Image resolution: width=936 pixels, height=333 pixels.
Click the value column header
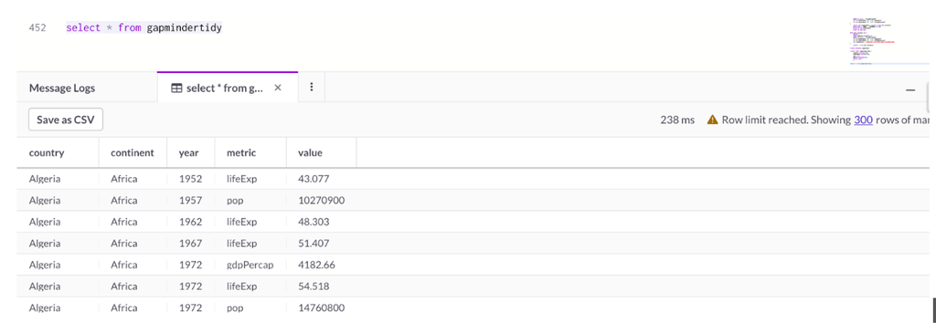coord(311,152)
